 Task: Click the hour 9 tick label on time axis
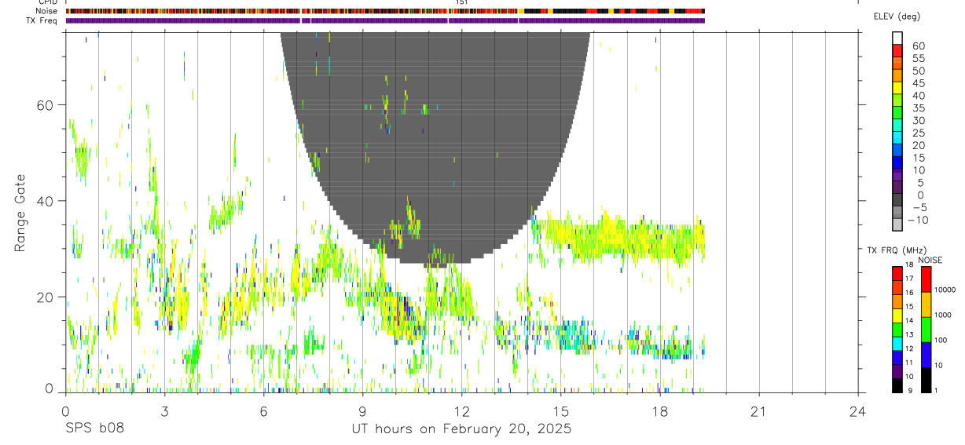(x=362, y=410)
